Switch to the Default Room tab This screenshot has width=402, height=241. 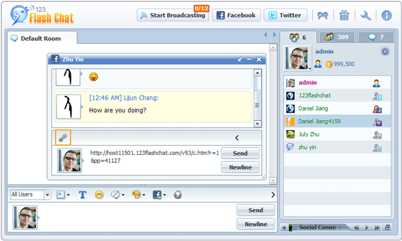(42, 39)
